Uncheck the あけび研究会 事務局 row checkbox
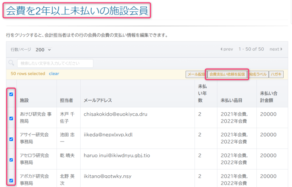The width and height of the screenshot is (292, 187). pos(11,118)
